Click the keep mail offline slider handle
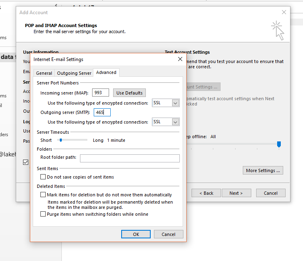This screenshot has height=261, width=303. click(279, 144)
